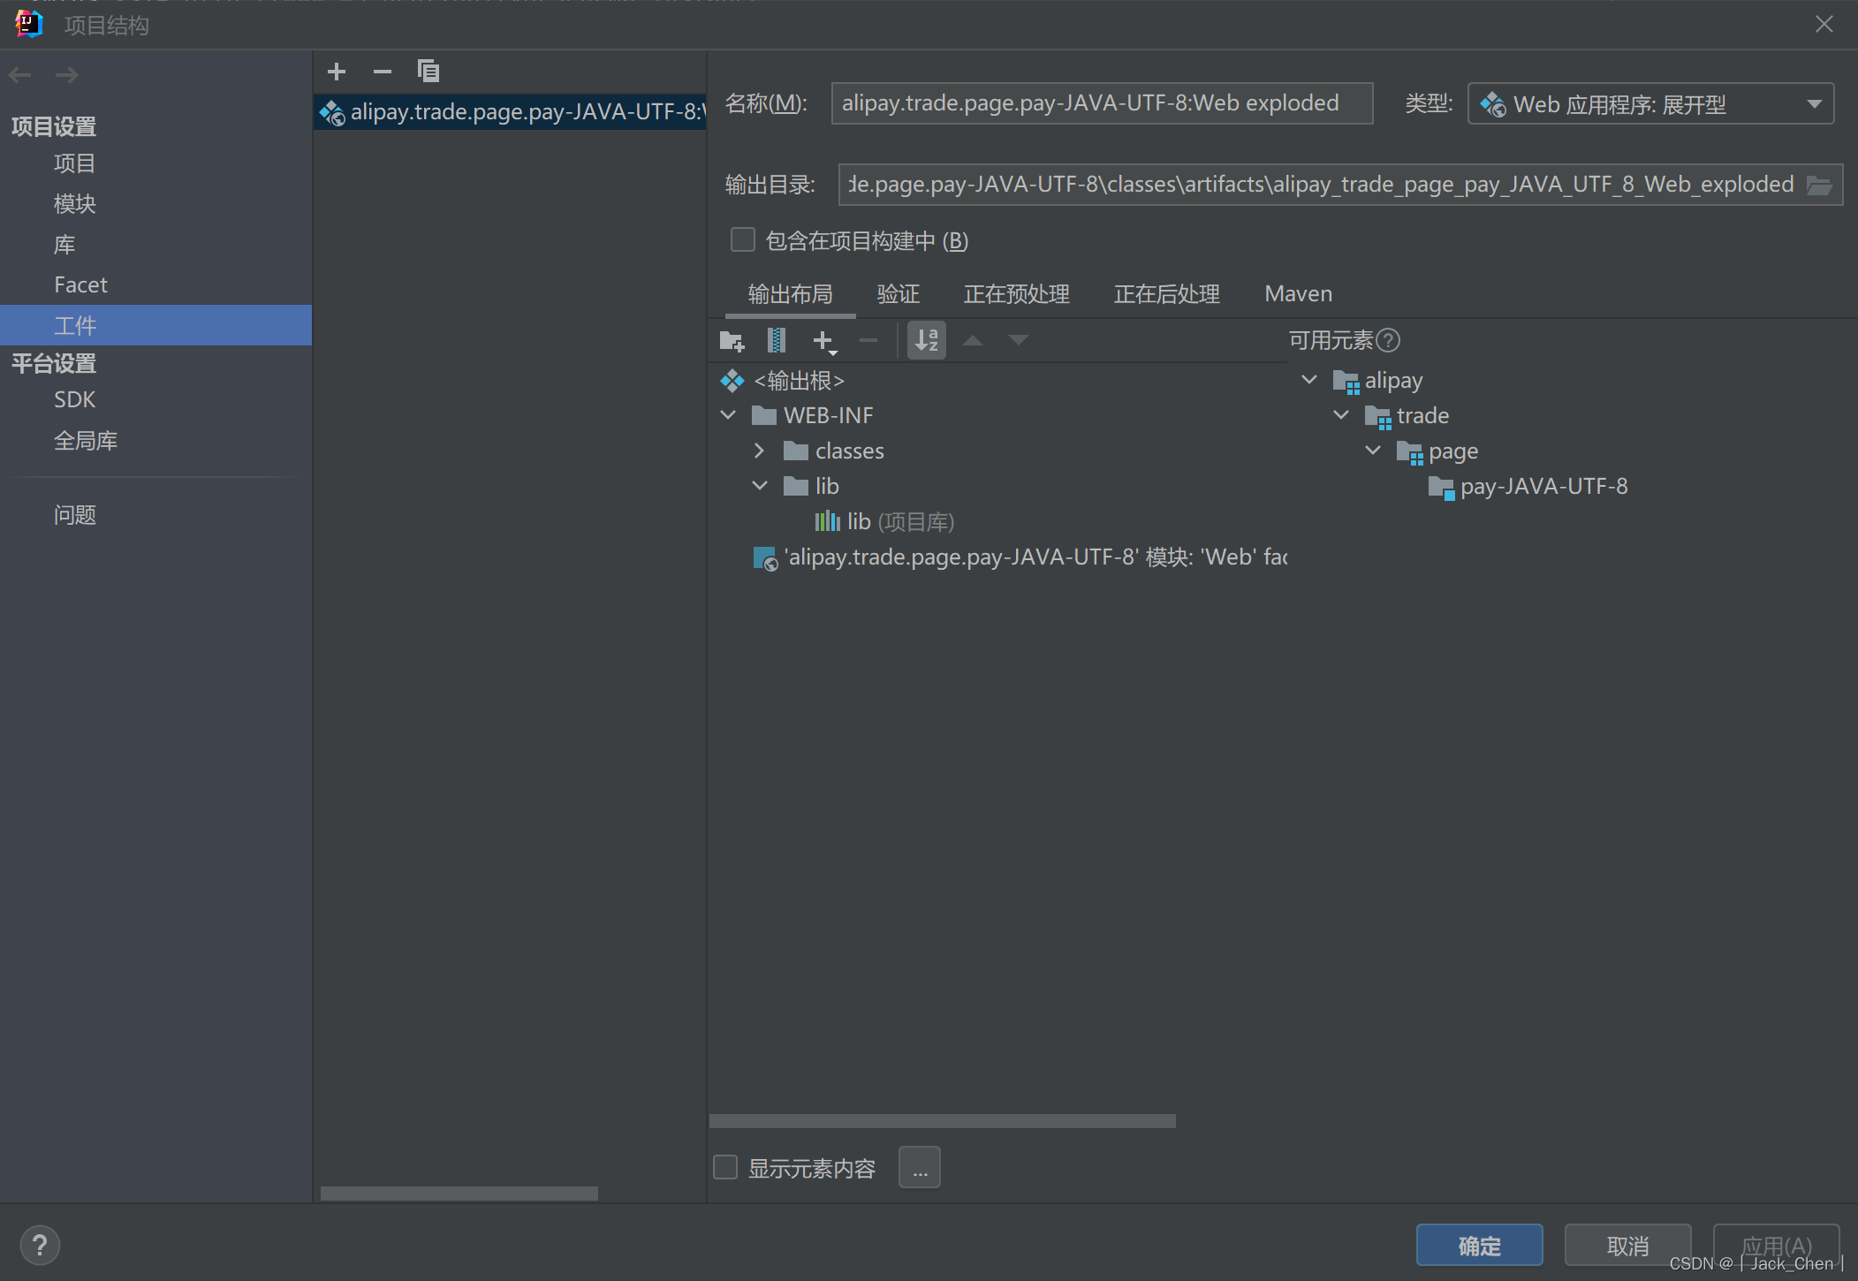The height and width of the screenshot is (1281, 1858).
Task: Click the ellipsis button beside show content
Action: [x=920, y=1168]
